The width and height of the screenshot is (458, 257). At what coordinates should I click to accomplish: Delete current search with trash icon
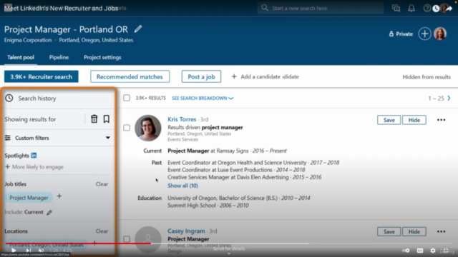point(94,119)
